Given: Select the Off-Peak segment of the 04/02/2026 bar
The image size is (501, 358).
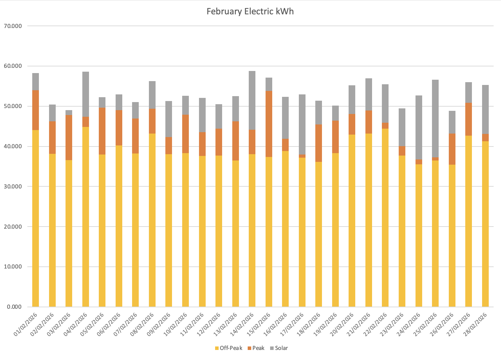Looking at the screenshot, I should (x=85, y=217).
